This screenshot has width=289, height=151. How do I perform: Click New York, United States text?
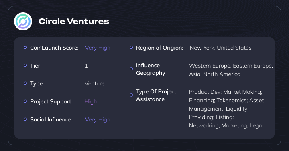coord(220,48)
